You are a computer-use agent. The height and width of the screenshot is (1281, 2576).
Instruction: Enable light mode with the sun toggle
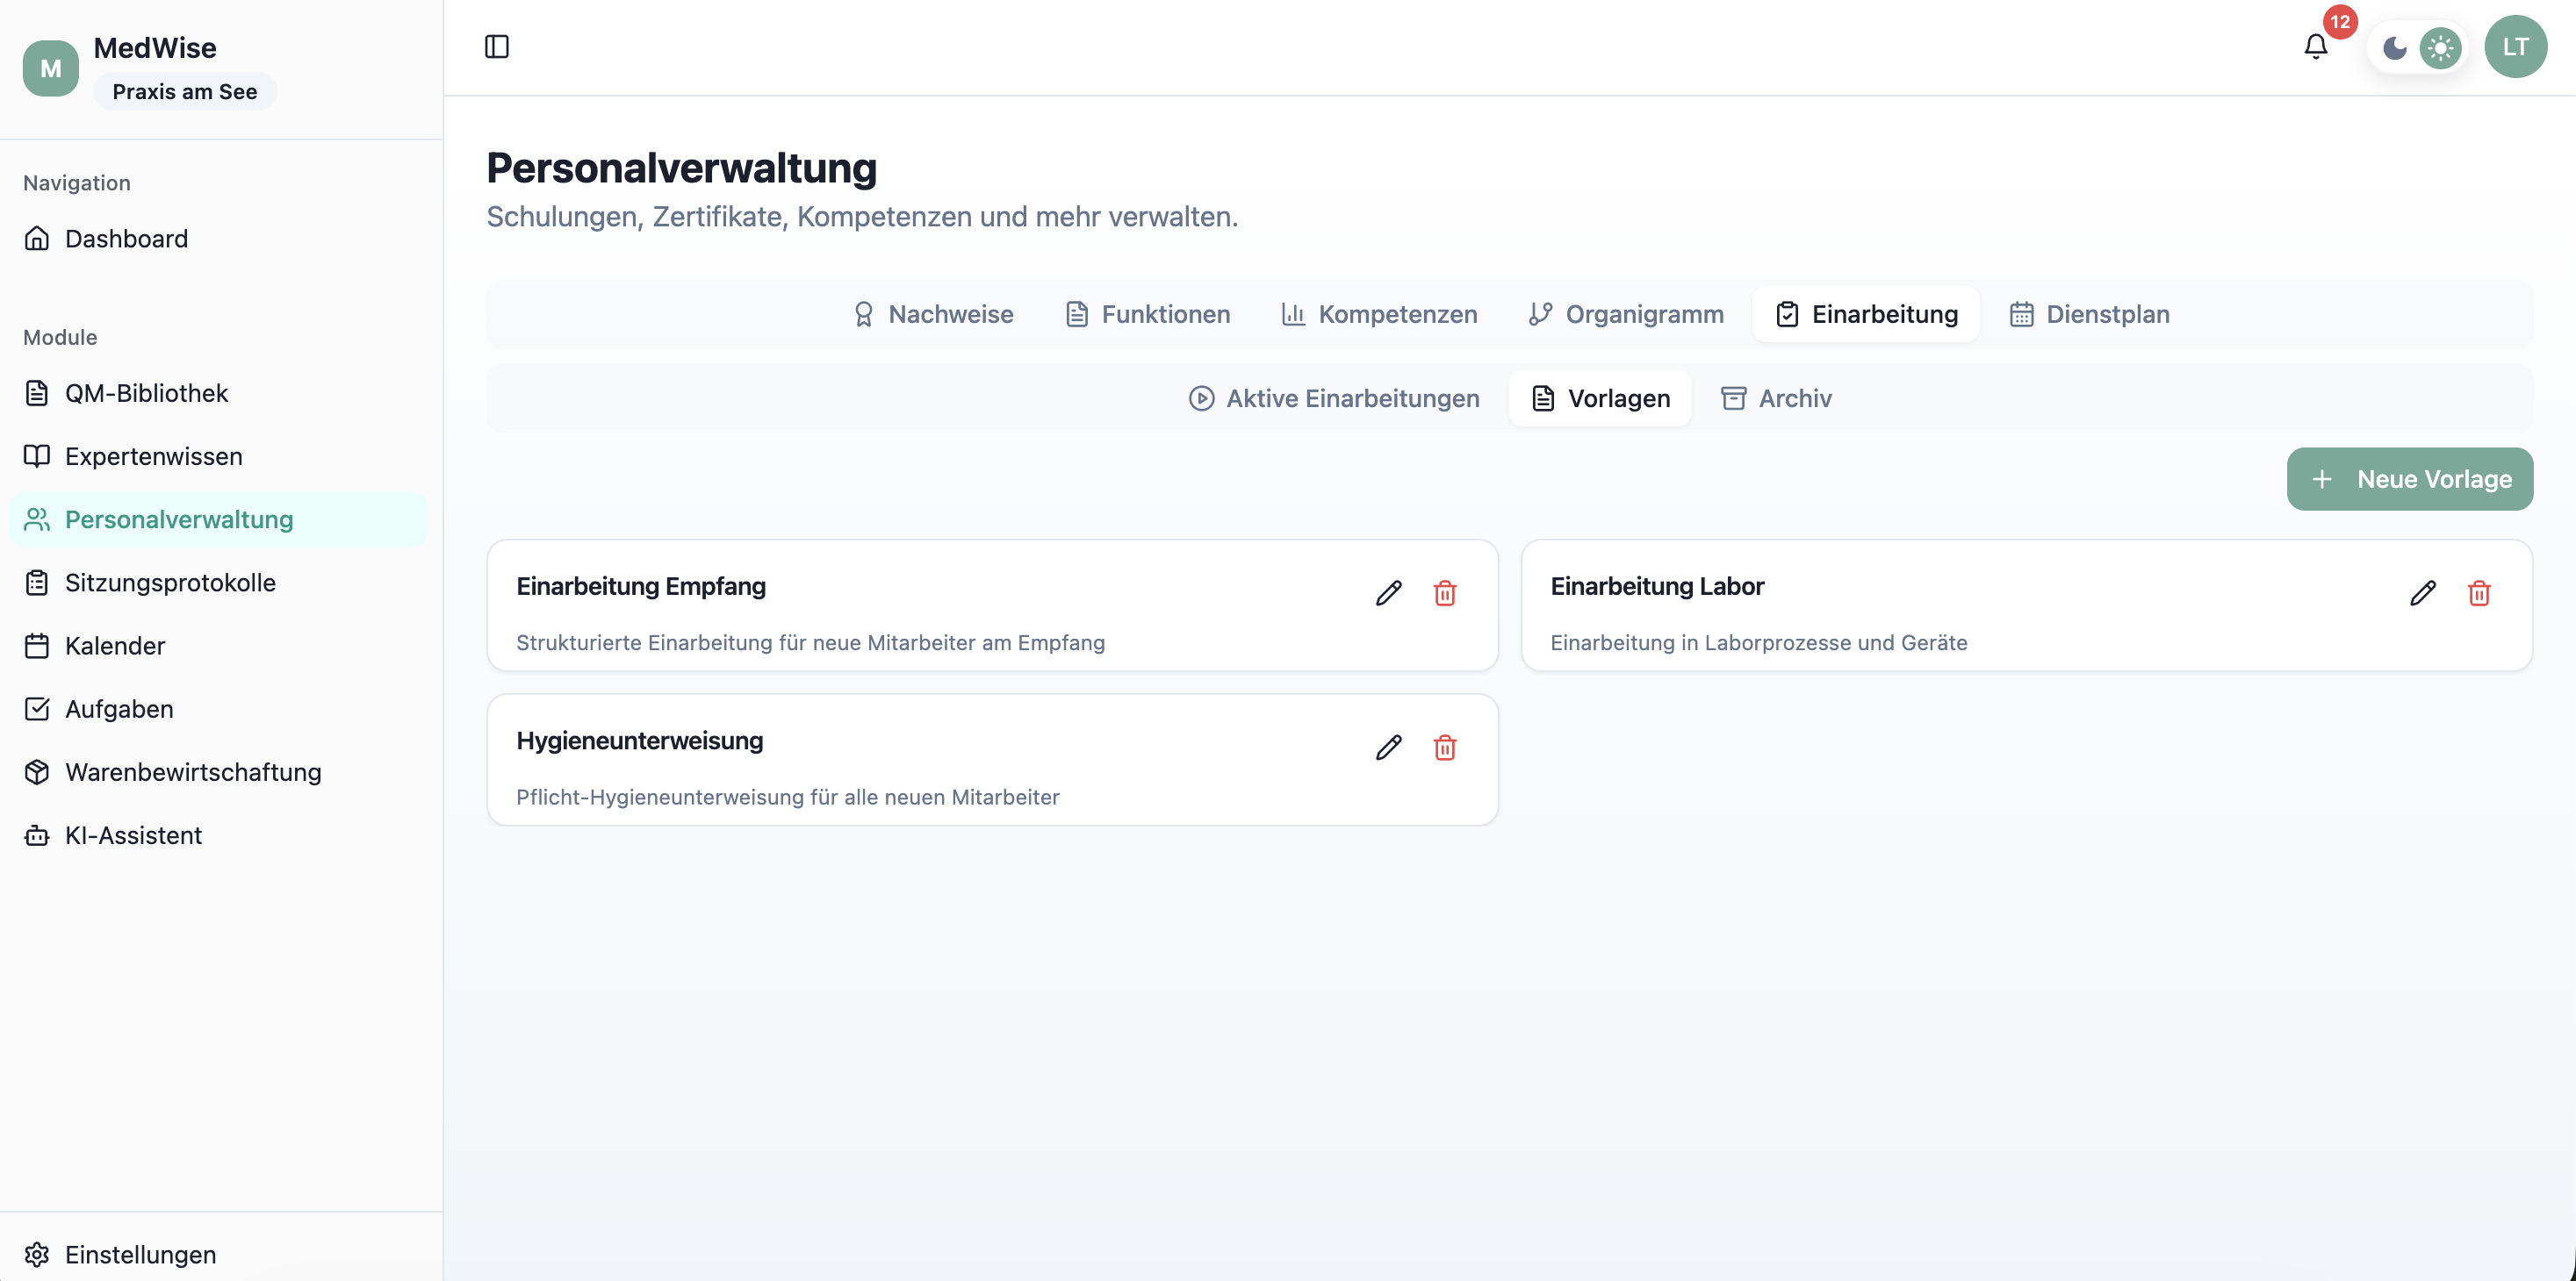tap(2440, 47)
